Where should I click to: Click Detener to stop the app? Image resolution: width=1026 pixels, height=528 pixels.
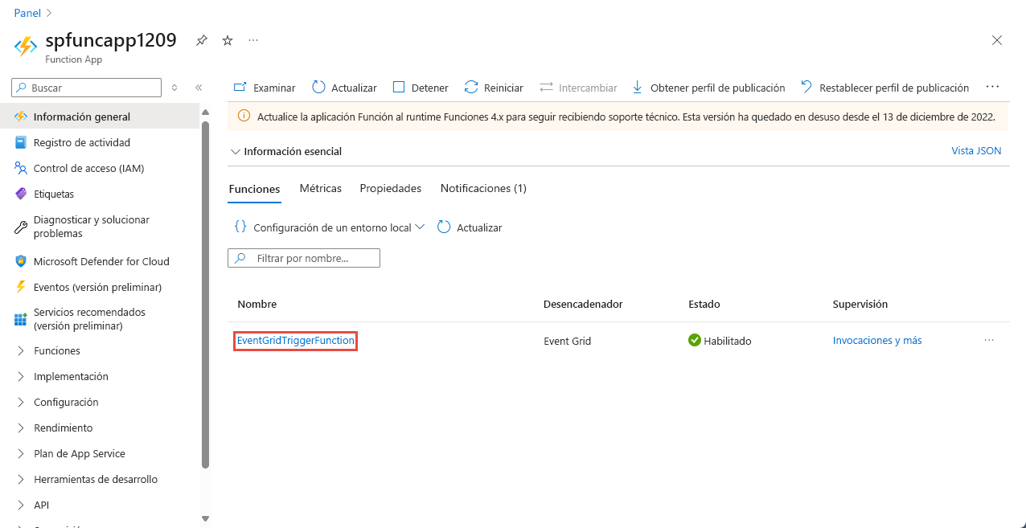[421, 88]
